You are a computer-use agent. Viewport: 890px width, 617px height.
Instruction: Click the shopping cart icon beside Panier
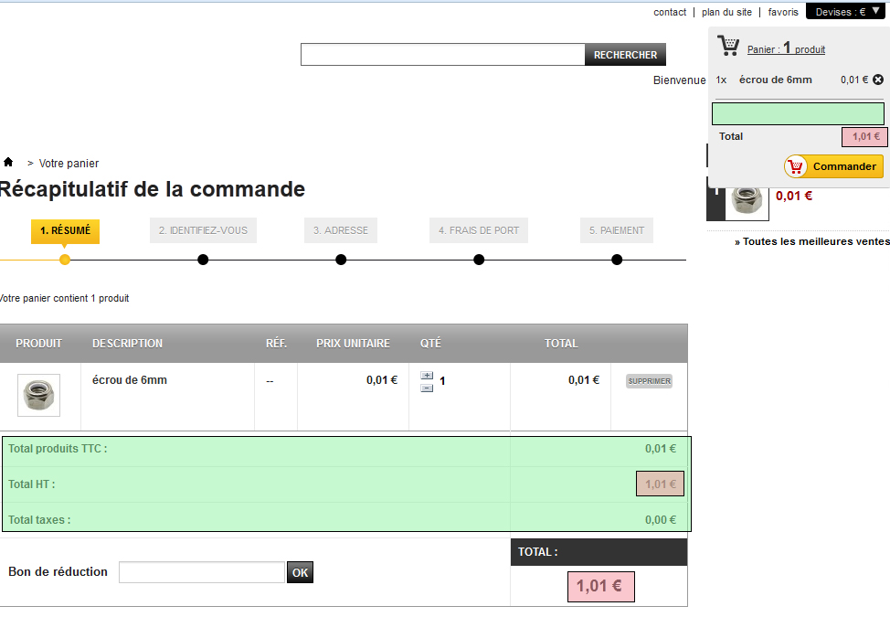click(x=728, y=46)
